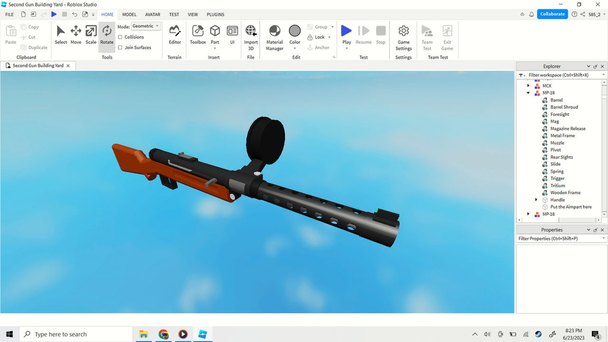
Task: Click the help question mark icon
Action: [x=574, y=14]
